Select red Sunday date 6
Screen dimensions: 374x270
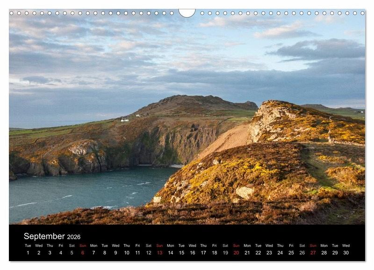[83, 253]
